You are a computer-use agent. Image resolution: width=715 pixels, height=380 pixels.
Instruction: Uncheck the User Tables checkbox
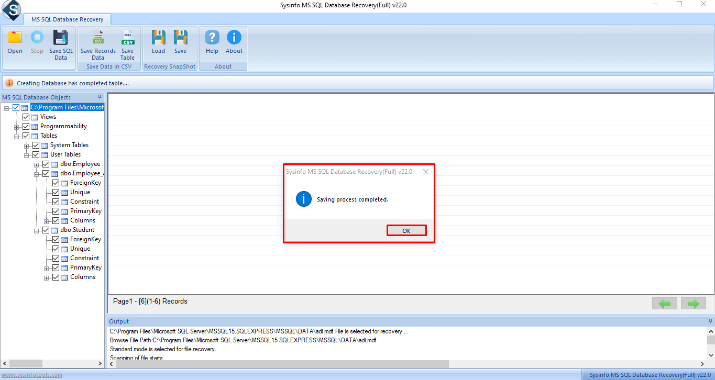(36, 154)
